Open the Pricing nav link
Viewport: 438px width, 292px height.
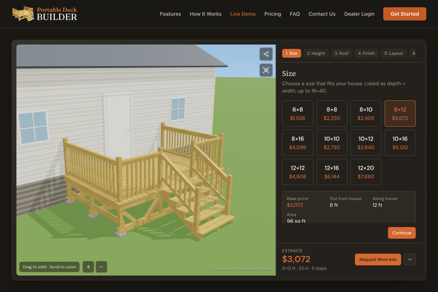[273, 14]
